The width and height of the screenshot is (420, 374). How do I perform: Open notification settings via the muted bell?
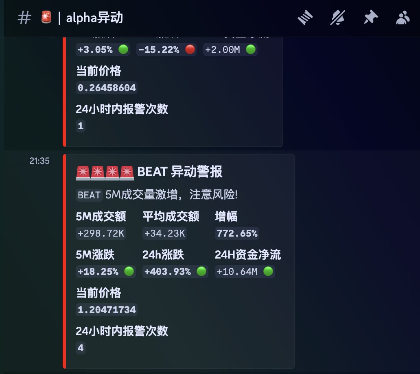tap(337, 18)
